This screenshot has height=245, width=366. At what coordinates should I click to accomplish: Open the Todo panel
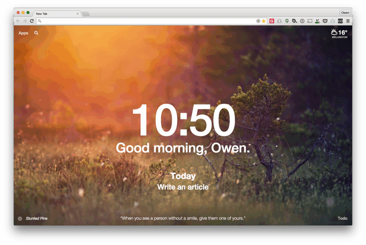pos(342,219)
